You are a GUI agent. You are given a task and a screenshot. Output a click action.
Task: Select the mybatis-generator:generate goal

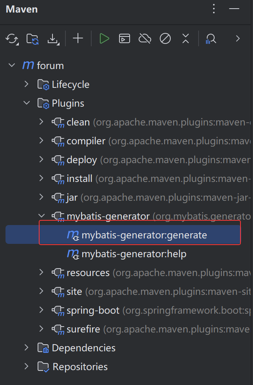(144, 235)
